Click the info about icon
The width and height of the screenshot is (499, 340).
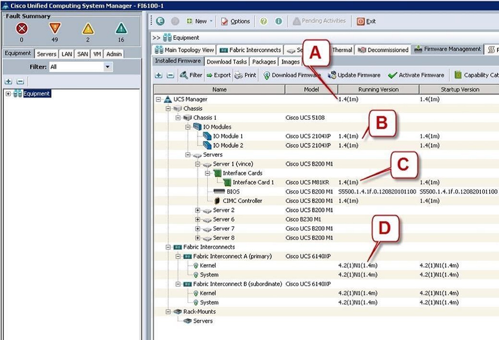coord(278,21)
